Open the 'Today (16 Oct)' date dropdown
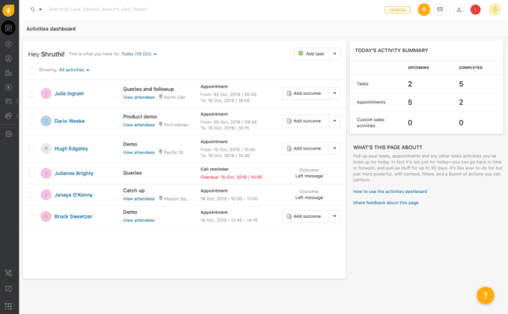Screen dimensions: 508x314 click(139, 53)
